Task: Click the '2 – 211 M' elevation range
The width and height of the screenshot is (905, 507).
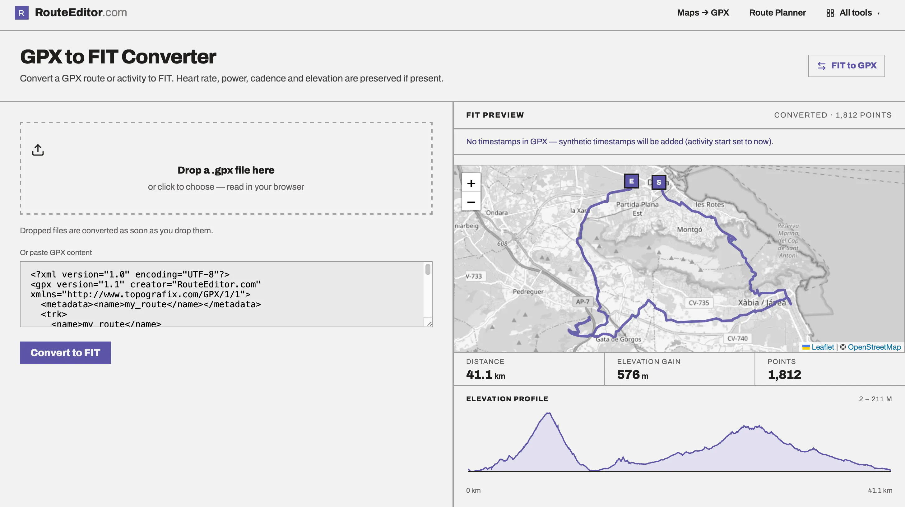Action: coord(875,399)
